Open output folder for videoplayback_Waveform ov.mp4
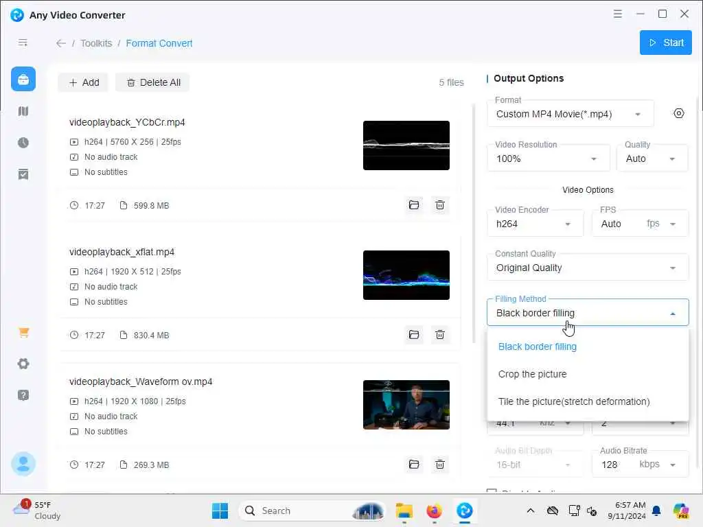Image resolution: width=703 pixels, height=527 pixels. click(x=414, y=465)
